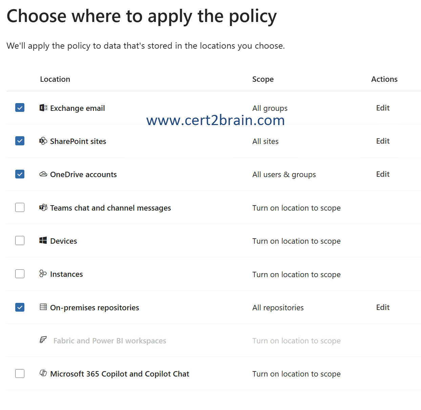Uncheck the SharePoint sites checkbox

coord(20,141)
